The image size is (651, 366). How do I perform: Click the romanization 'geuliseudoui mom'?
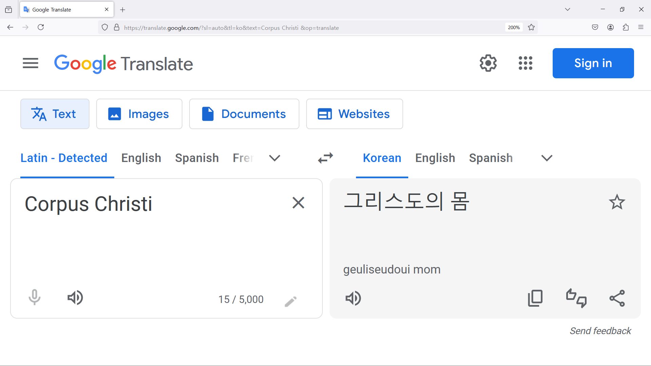tap(392, 270)
